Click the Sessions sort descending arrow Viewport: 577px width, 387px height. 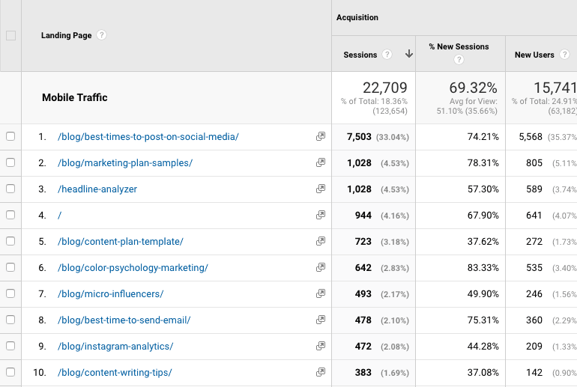pos(409,55)
